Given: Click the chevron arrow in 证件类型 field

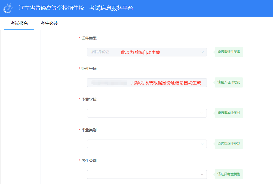Looking at the screenshot, I should [202, 52].
